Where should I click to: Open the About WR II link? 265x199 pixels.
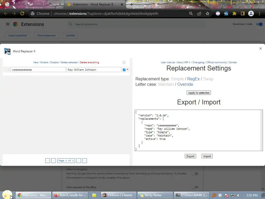pyautogui.click(x=183, y=62)
